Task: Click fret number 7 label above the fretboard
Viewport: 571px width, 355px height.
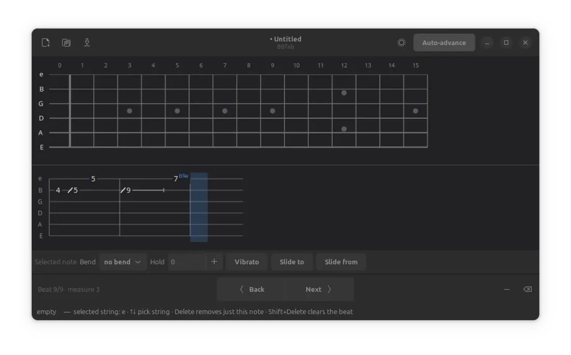Action: (x=225, y=65)
